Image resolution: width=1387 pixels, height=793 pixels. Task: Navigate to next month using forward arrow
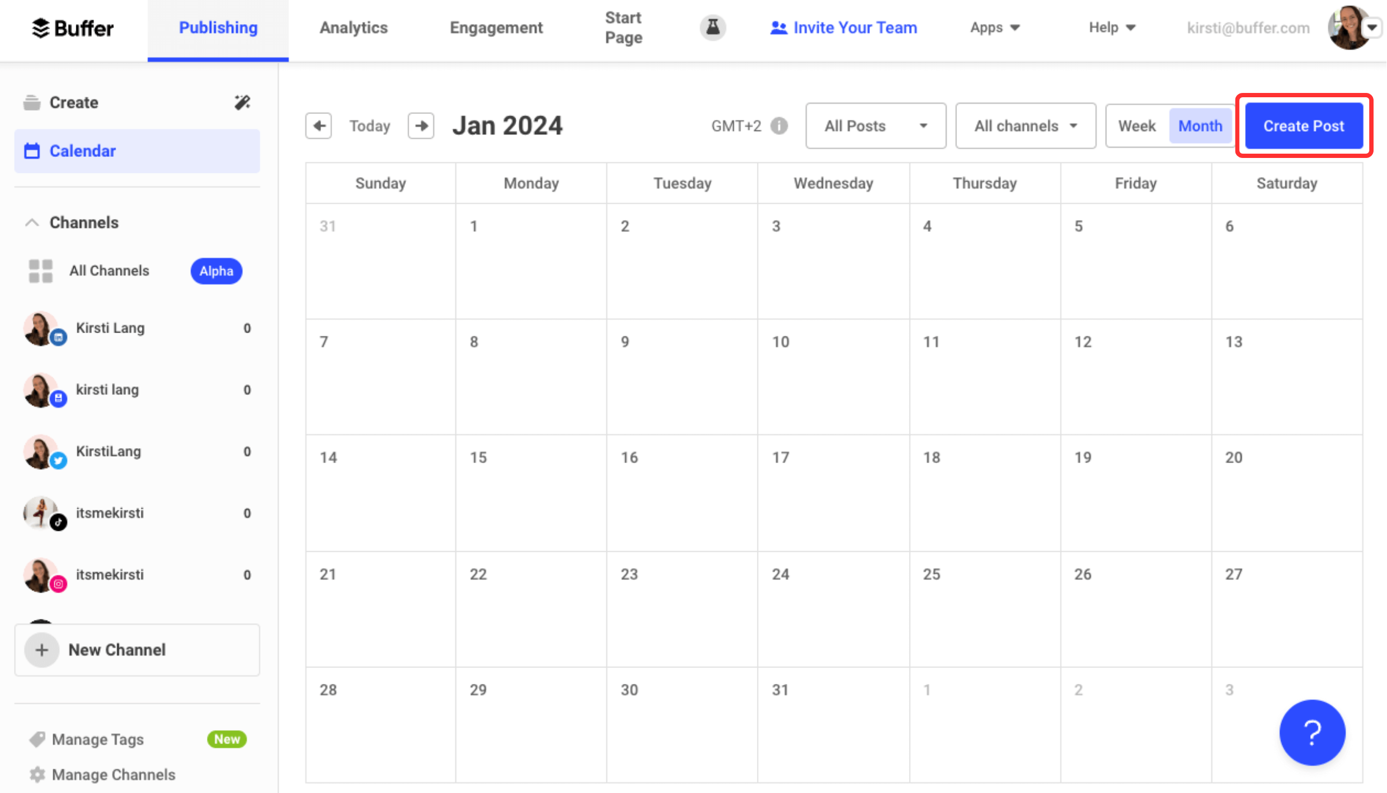click(x=420, y=125)
